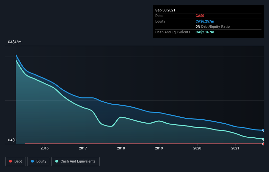Click the 0% Debt/Equity Ratio text

[213, 27]
